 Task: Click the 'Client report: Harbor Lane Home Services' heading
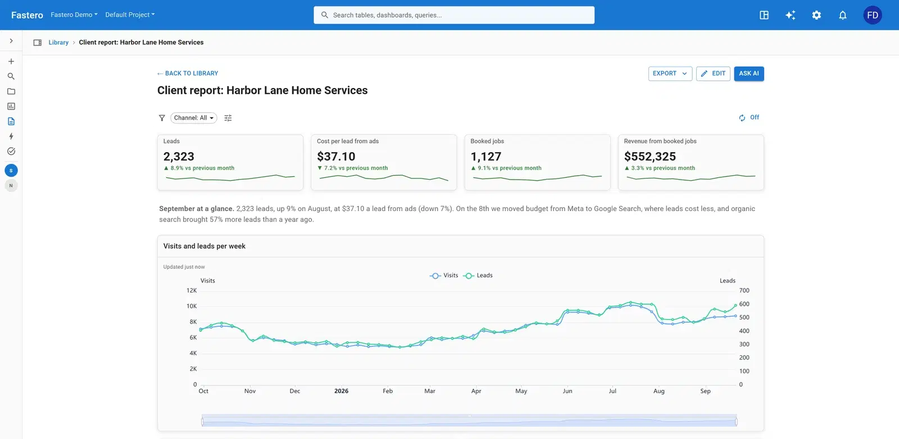[x=262, y=90]
